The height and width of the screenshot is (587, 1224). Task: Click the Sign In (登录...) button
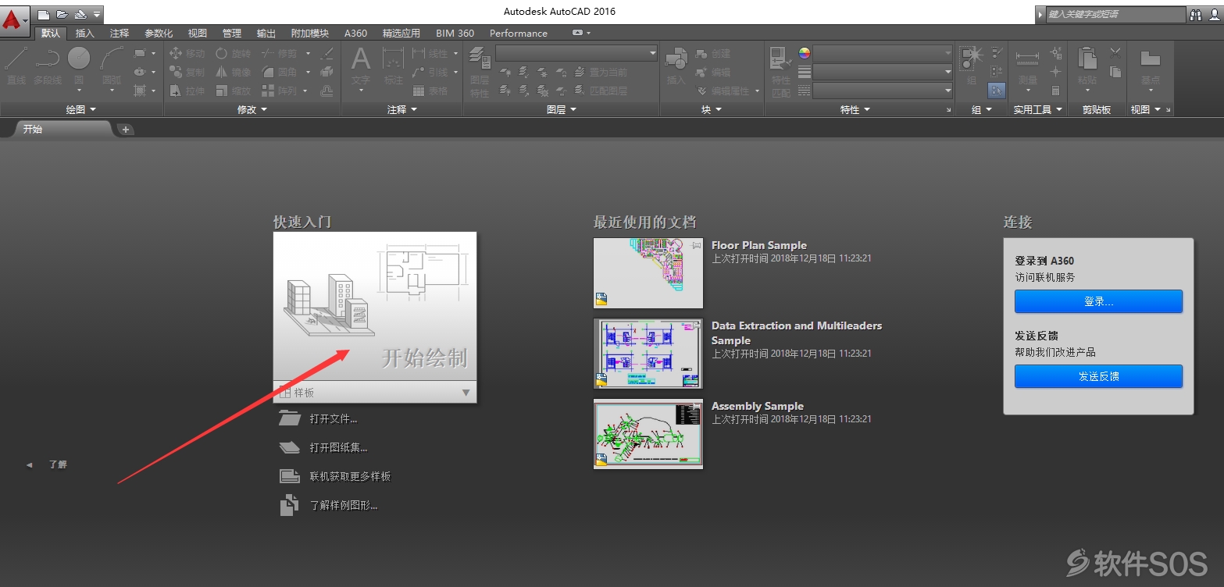pos(1098,301)
